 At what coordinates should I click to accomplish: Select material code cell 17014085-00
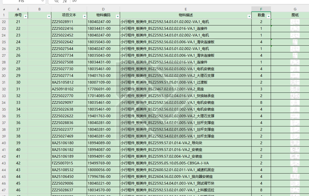pyautogui.click(x=103, y=96)
